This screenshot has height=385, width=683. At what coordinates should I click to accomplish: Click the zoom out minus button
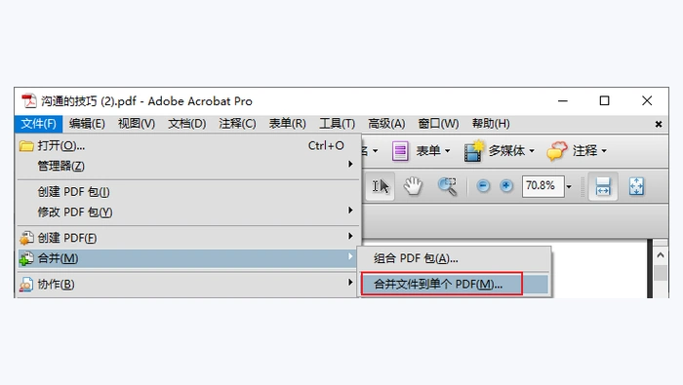click(x=483, y=186)
